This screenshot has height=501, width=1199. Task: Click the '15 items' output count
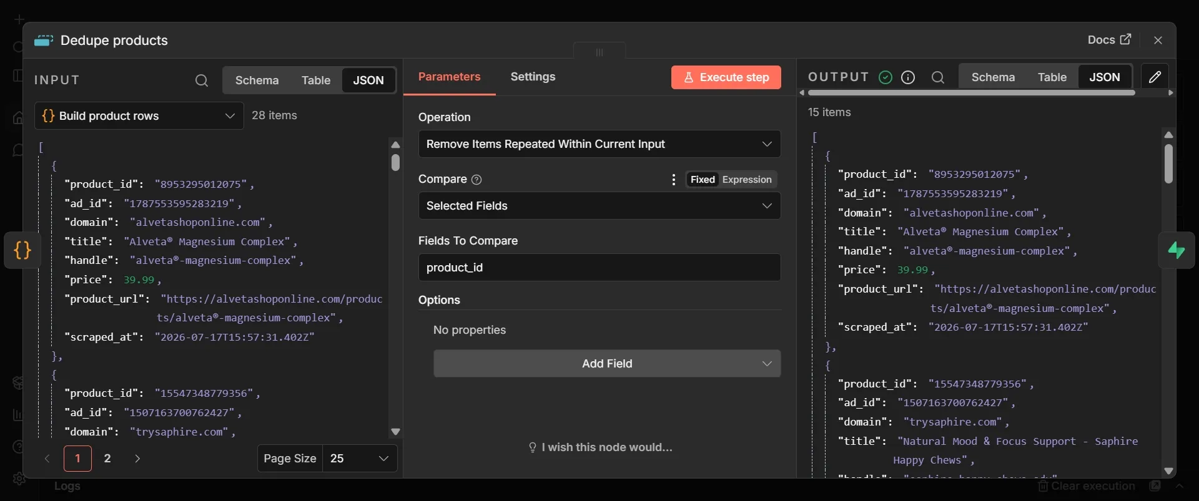point(829,112)
